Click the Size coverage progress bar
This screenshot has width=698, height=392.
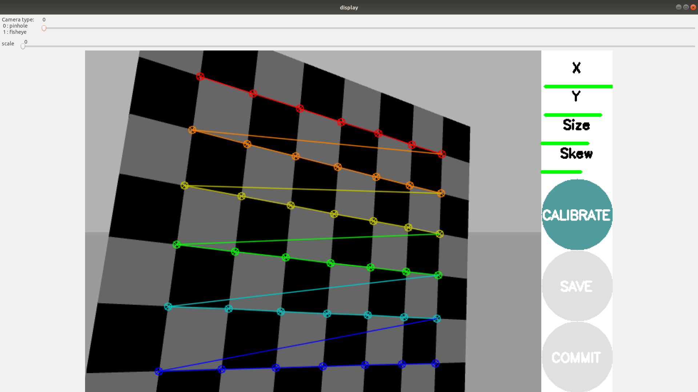[x=565, y=144]
